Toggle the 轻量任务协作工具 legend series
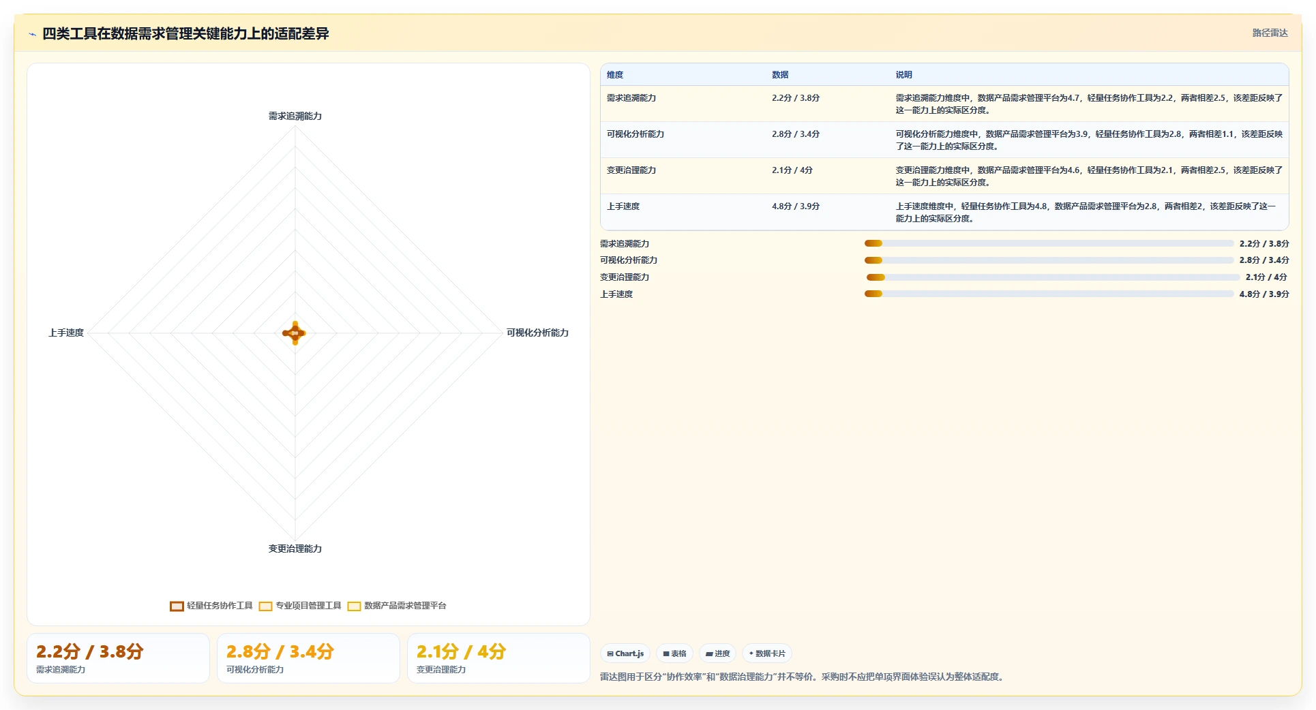The image size is (1316, 710). point(211,606)
